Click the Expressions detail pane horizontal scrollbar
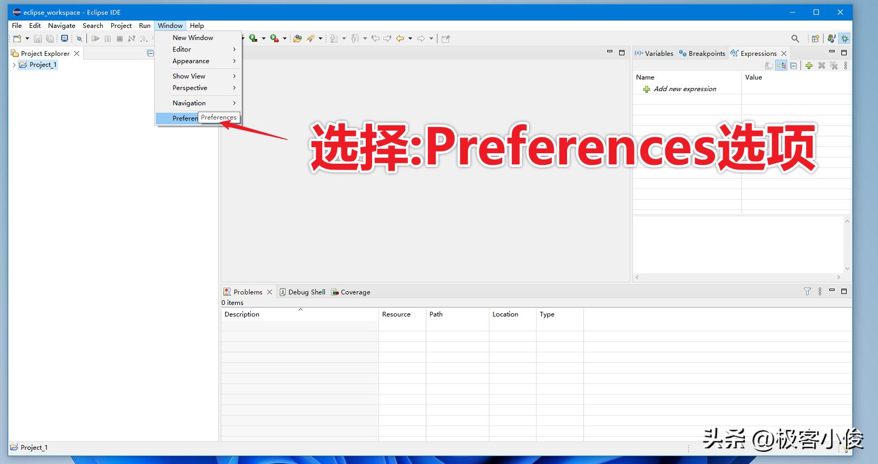This screenshot has height=464, width=878. tap(738, 277)
